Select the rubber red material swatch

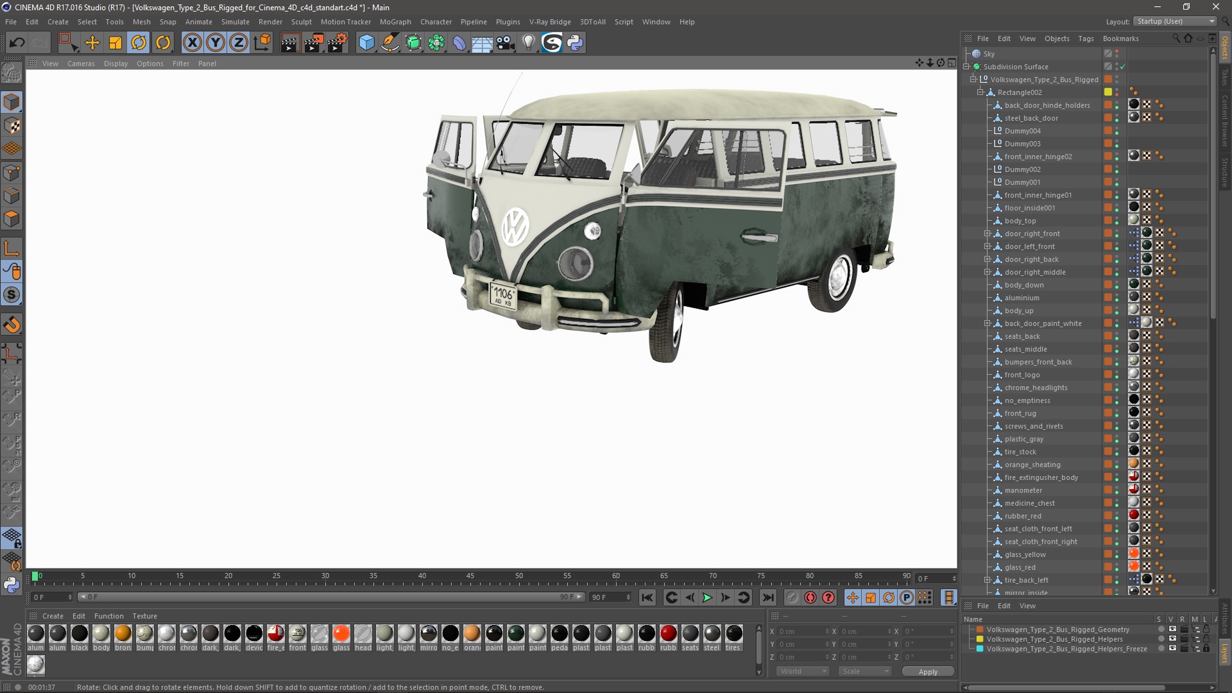pos(668,634)
